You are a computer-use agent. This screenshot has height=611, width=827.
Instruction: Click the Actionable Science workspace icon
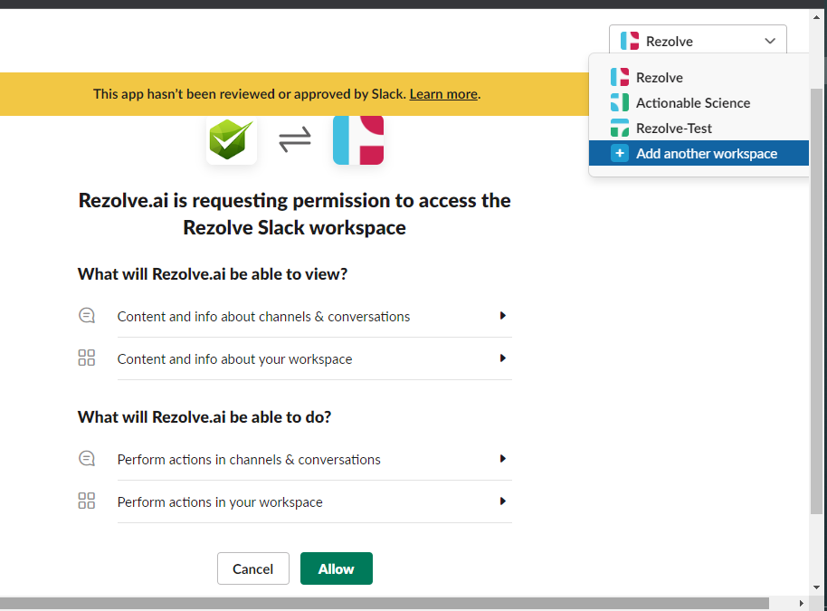point(619,102)
